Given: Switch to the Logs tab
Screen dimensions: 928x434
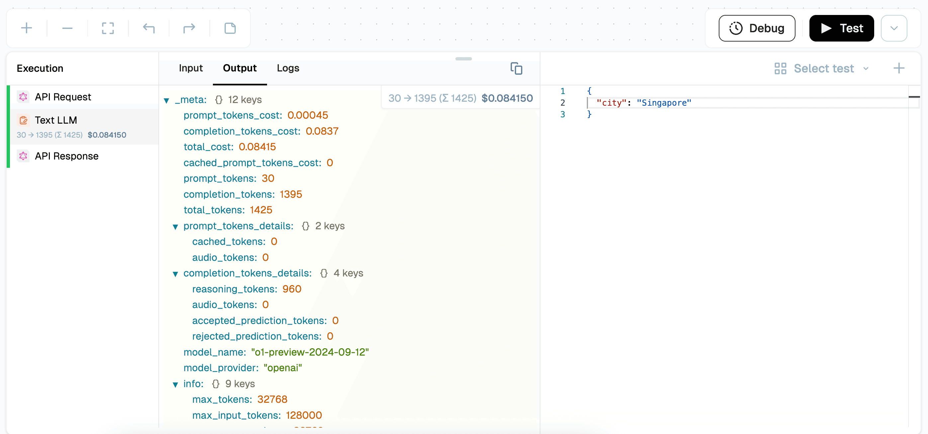Looking at the screenshot, I should point(288,68).
